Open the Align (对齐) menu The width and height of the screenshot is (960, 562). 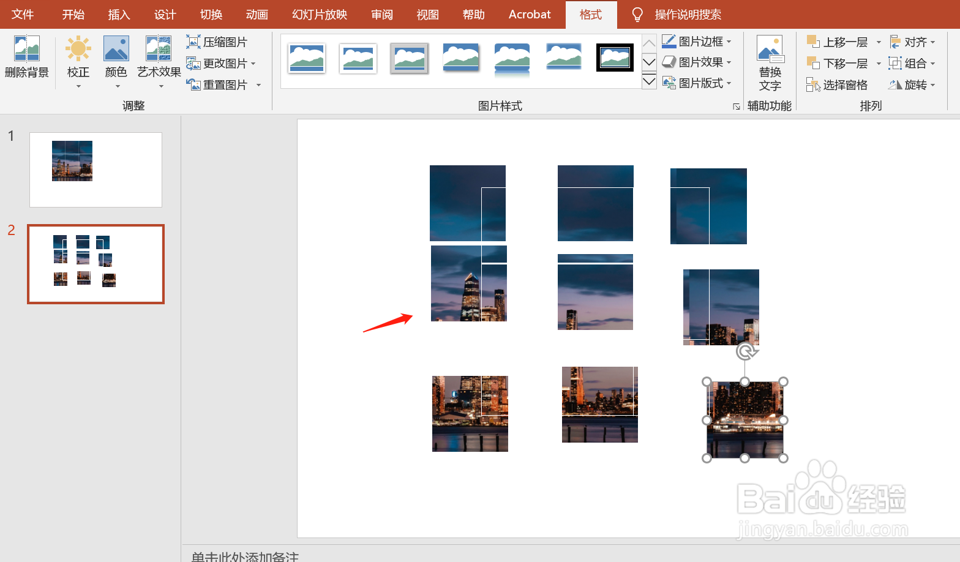(x=912, y=42)
